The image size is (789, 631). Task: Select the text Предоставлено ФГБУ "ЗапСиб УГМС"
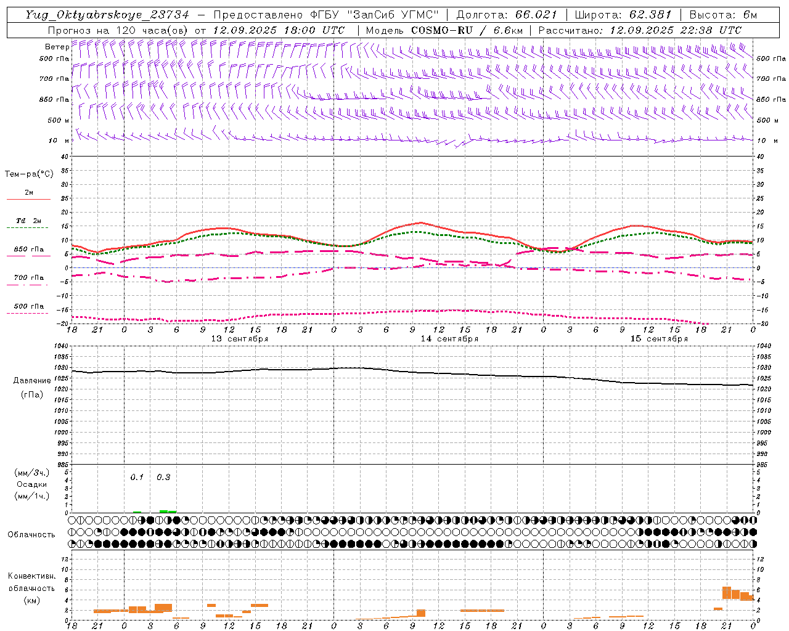click(x=326, y=15)
